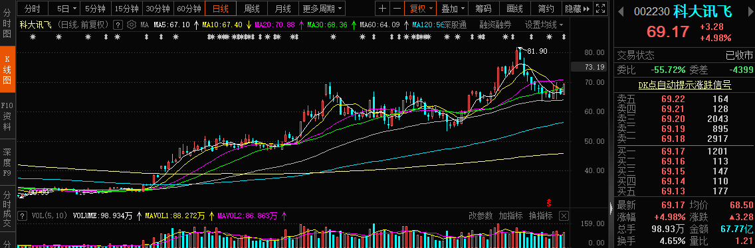Viewport: 755px width, 248px height.
Task: Click 科大讯飞 name in quote panel
Action: coord(702,11)
